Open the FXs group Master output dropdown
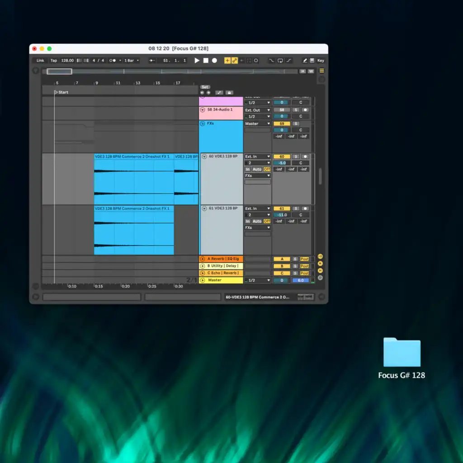This screenshot has width=463, height=463. click(x=258, y=123)
